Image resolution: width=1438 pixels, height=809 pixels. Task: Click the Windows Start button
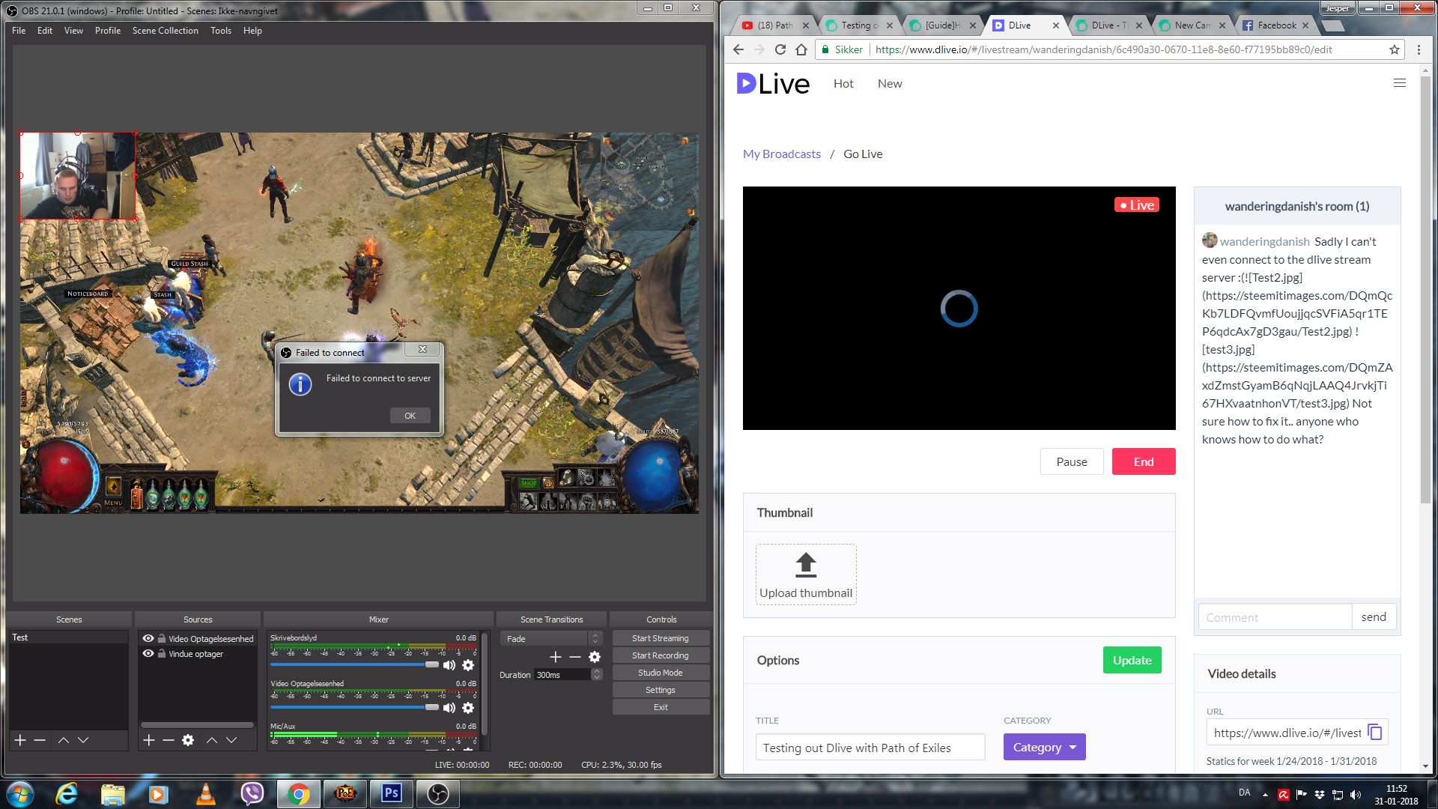click(19, 793)
